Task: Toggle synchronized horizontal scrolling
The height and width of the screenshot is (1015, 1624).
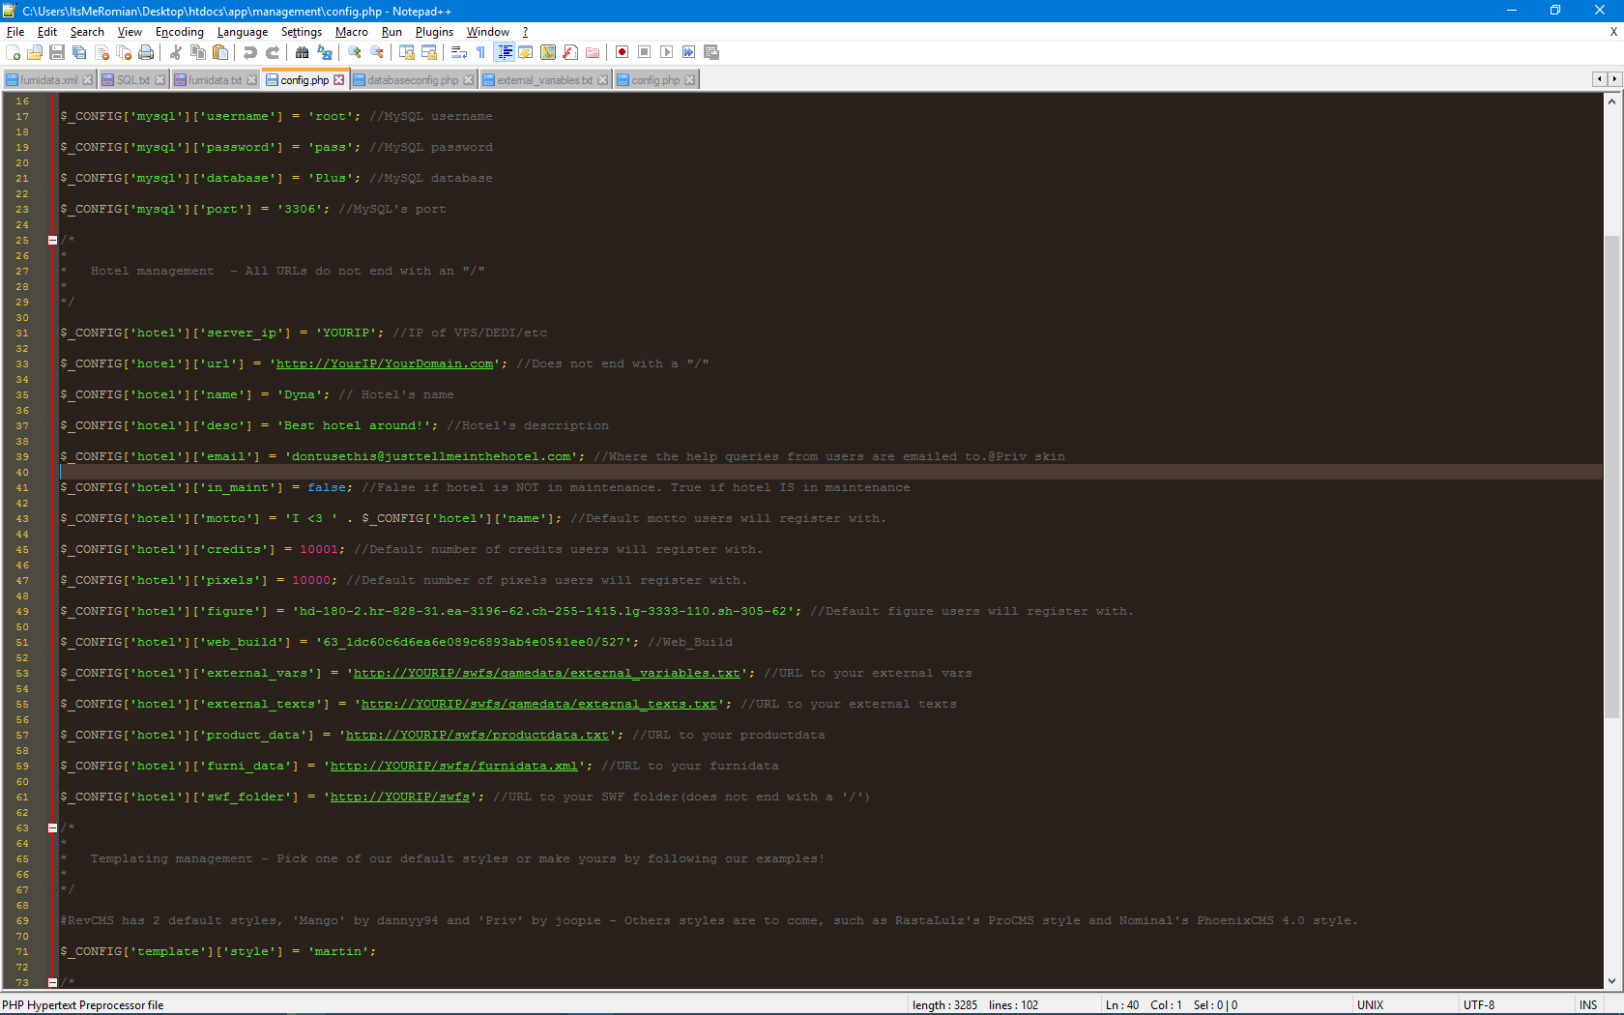Action: coord(429,52)
